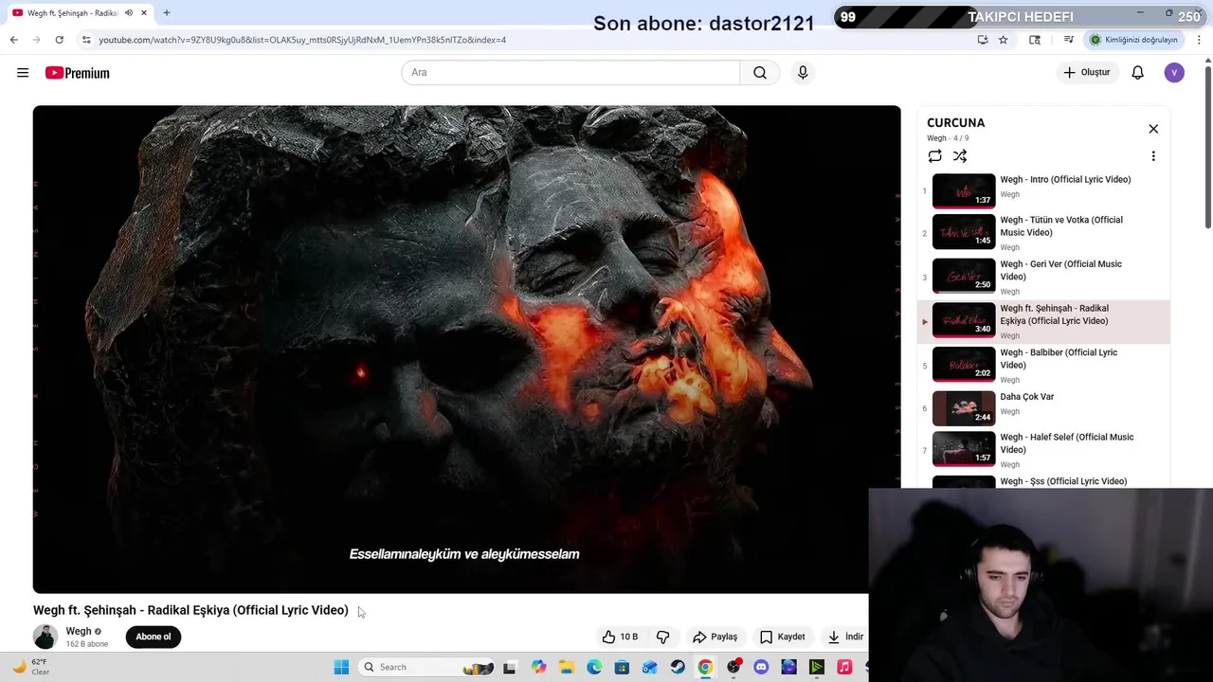Click the Paylaş share button
1213x682 pixels.
(715, 637)
